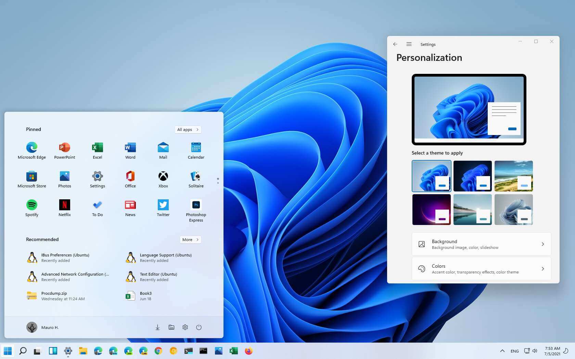Image resolution: width=575 pixels, height=359 pixels.
Task: Open the Settings hamburger navigation menu
Action: point(409,44)
